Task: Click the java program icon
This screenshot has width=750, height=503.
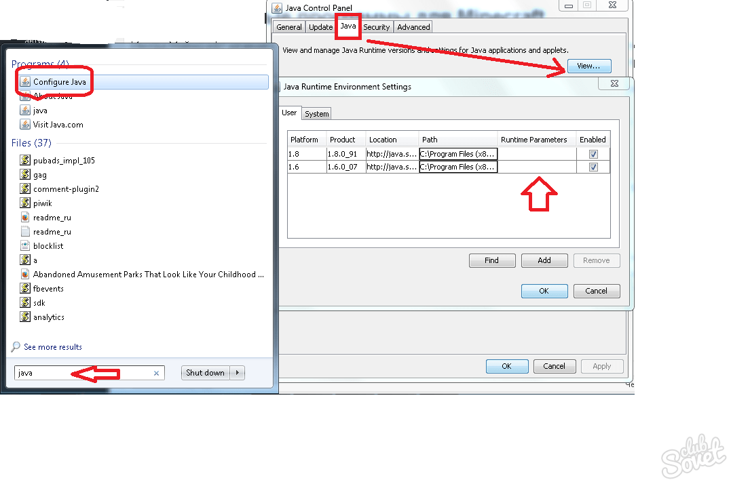Action: tap(25, 110)
